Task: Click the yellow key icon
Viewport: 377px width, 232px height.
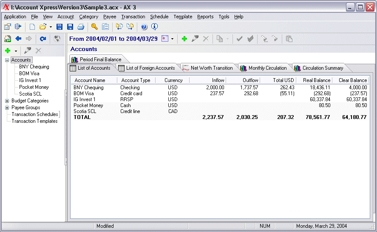Action: (94, 27)
